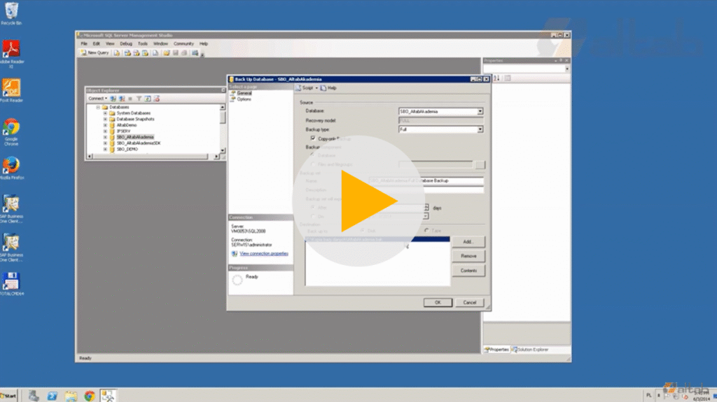Open the File menu
The height and width of the screenshot is (402, 717).
tap(84, 44)
